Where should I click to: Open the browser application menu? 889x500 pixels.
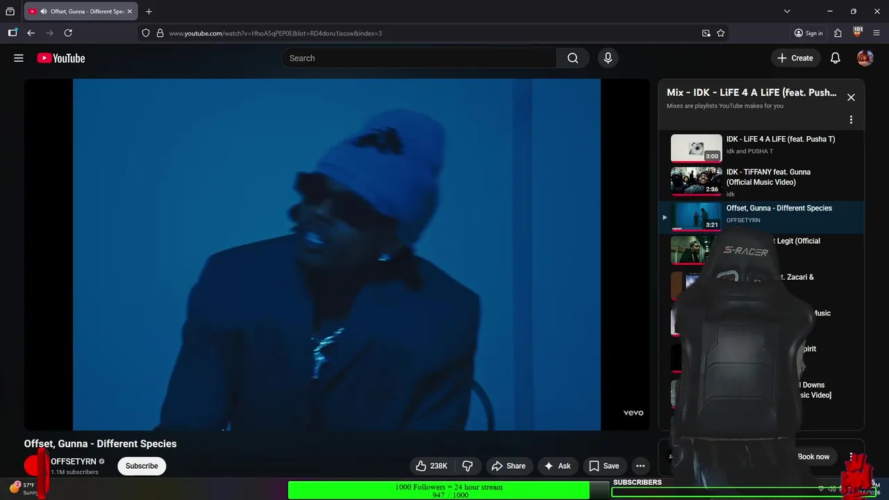point(876,33)
